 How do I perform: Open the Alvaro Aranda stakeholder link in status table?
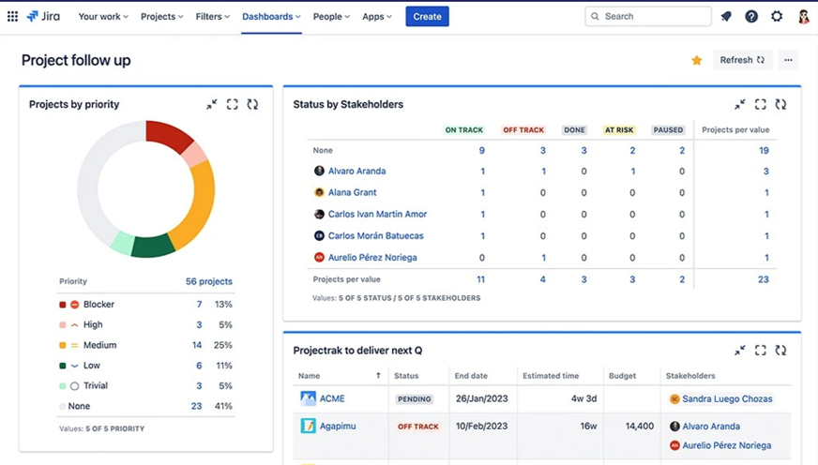(356, 172)
